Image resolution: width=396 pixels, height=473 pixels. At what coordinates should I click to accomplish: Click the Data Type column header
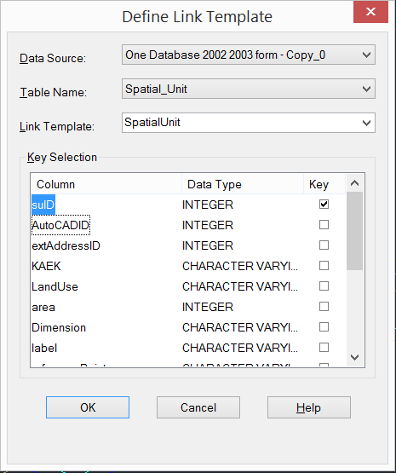pos(243,184)
